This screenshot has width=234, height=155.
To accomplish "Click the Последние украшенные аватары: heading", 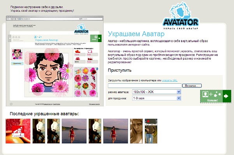I will tap(44, 114).
